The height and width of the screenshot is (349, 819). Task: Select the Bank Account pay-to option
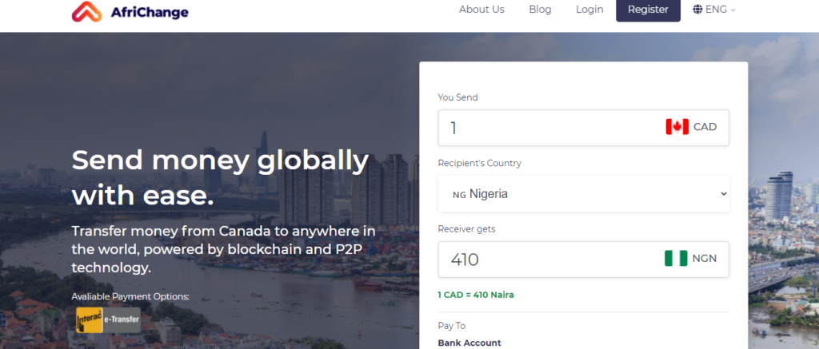coord(469,343)
